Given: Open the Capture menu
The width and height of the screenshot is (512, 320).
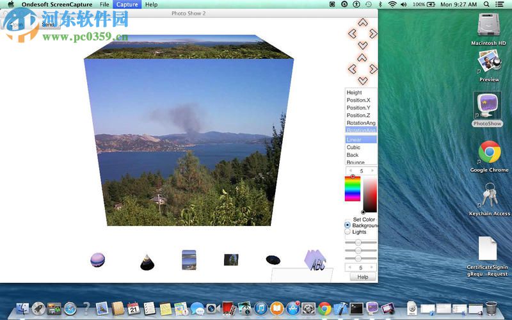Looking at the screenshot, I should point(127,4).
